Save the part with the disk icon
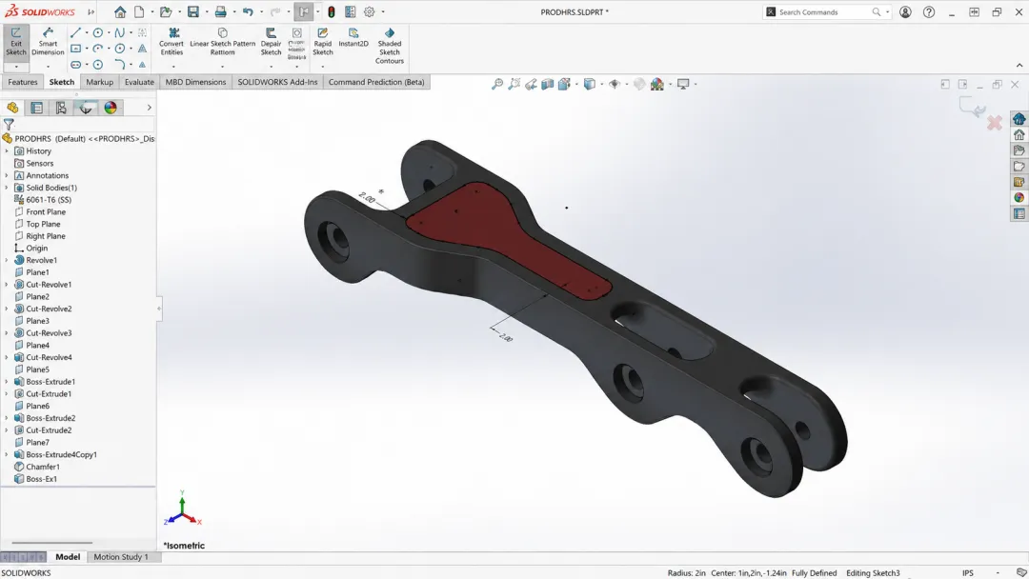 click(x=192, y=11)
